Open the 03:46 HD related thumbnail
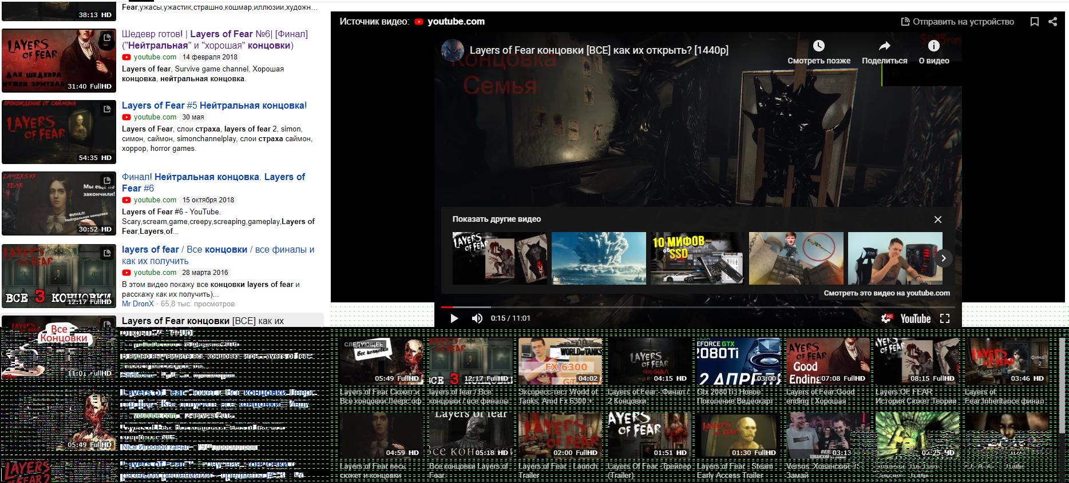Screen dimensions: 1069x483 [1007, 361]
